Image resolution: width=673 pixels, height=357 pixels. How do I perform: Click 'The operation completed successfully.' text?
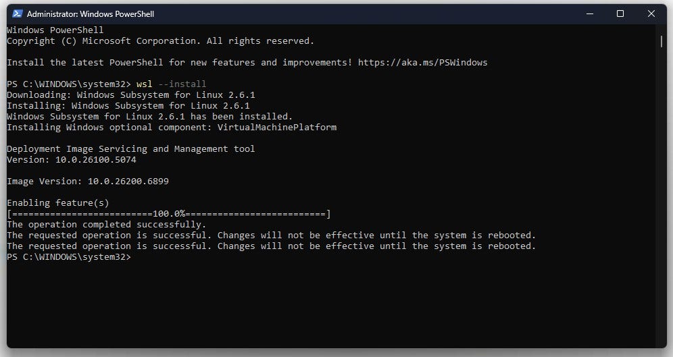click(107, 225)
